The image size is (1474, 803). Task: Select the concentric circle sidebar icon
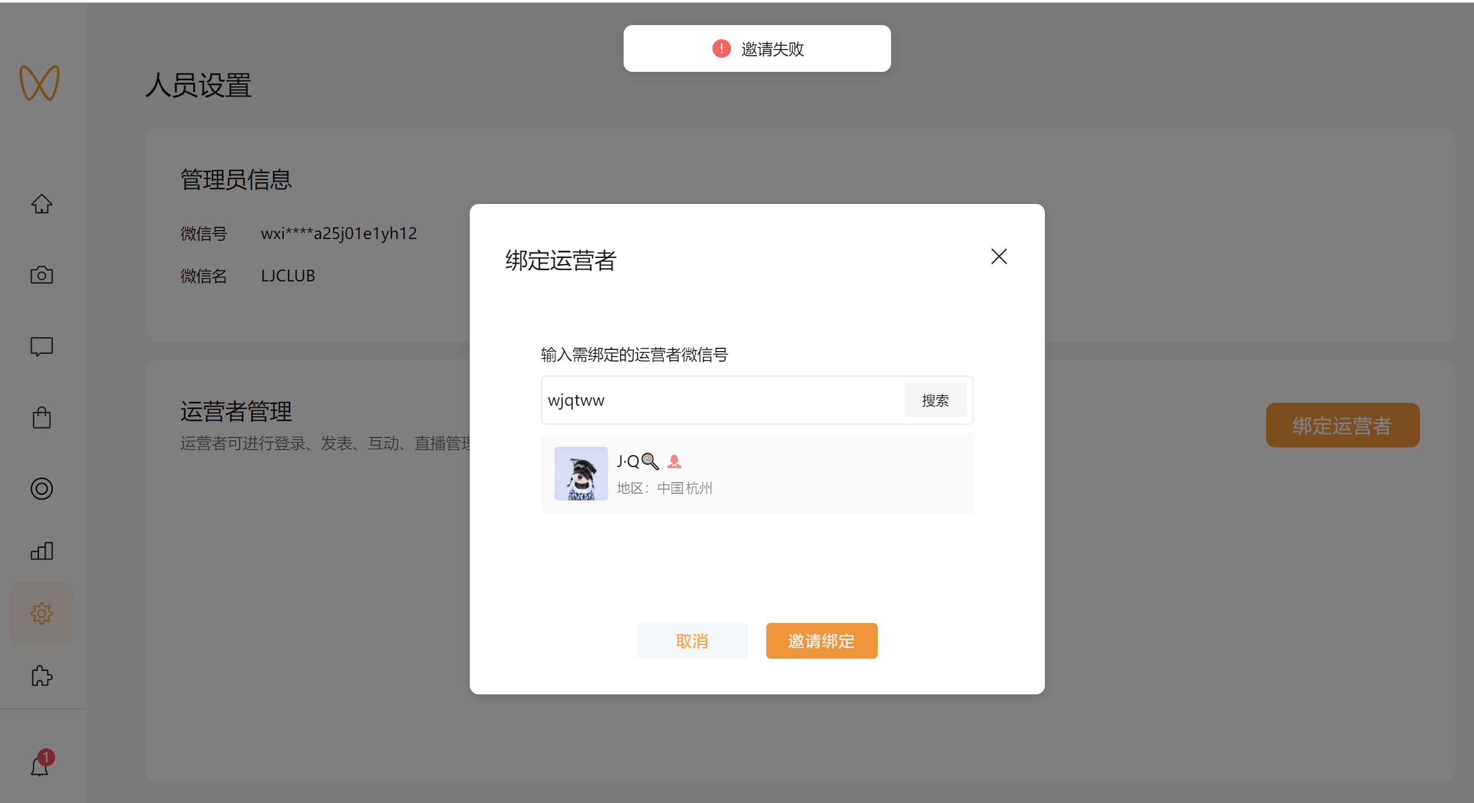(x=41, y=489)
